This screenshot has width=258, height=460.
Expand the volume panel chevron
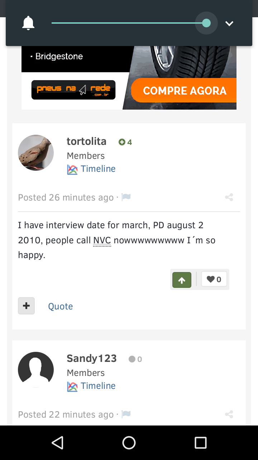point(229,23)
